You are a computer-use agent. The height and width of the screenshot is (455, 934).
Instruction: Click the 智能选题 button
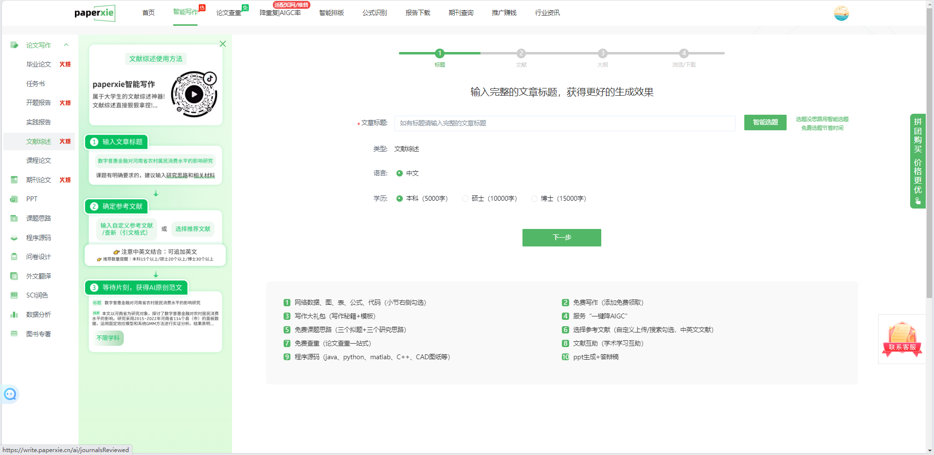click(x=765, y=122)
